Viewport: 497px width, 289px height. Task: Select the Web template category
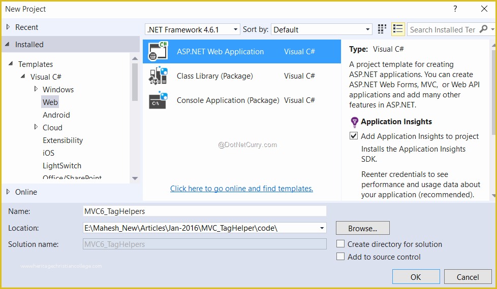pos(50,102)
